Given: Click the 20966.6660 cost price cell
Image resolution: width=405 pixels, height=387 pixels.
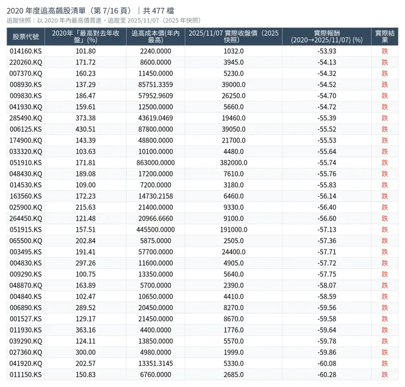Looking at the screenshot, I should 155,218.
